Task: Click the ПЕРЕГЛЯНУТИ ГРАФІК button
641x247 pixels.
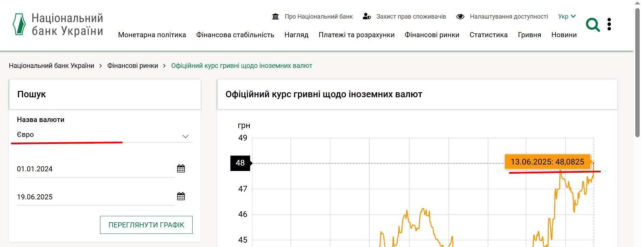Action: point(146,225)
